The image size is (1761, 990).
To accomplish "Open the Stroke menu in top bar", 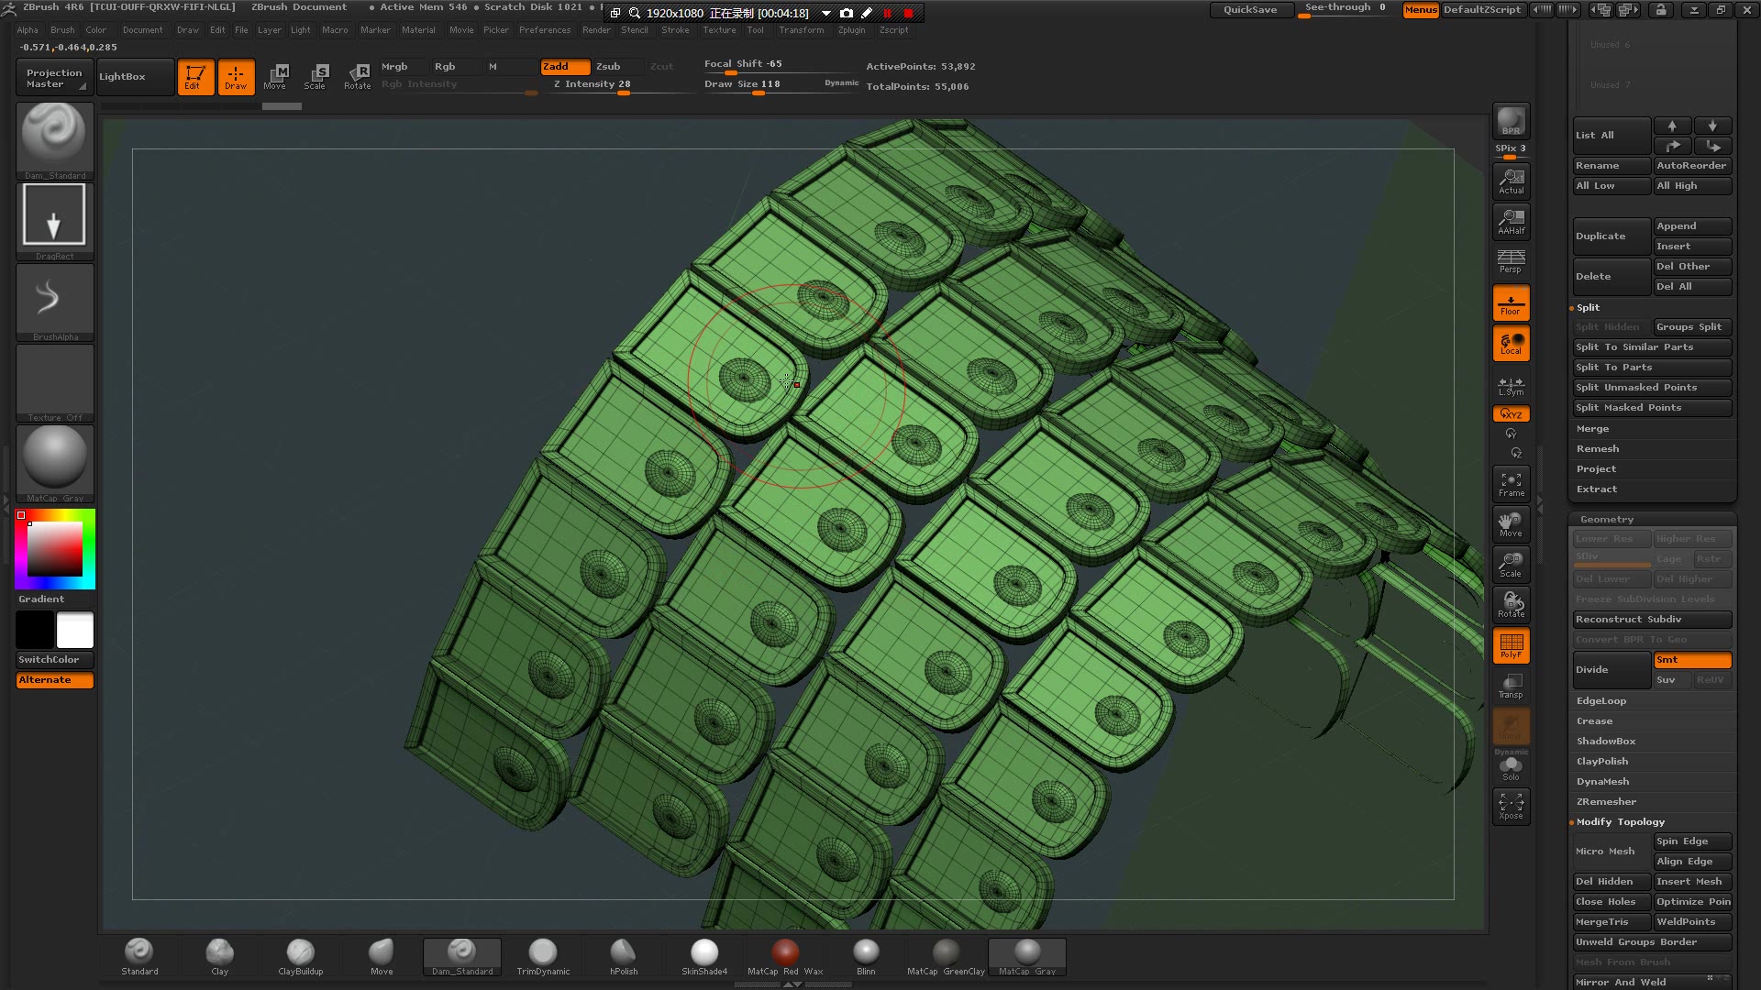I will point(672,29).
